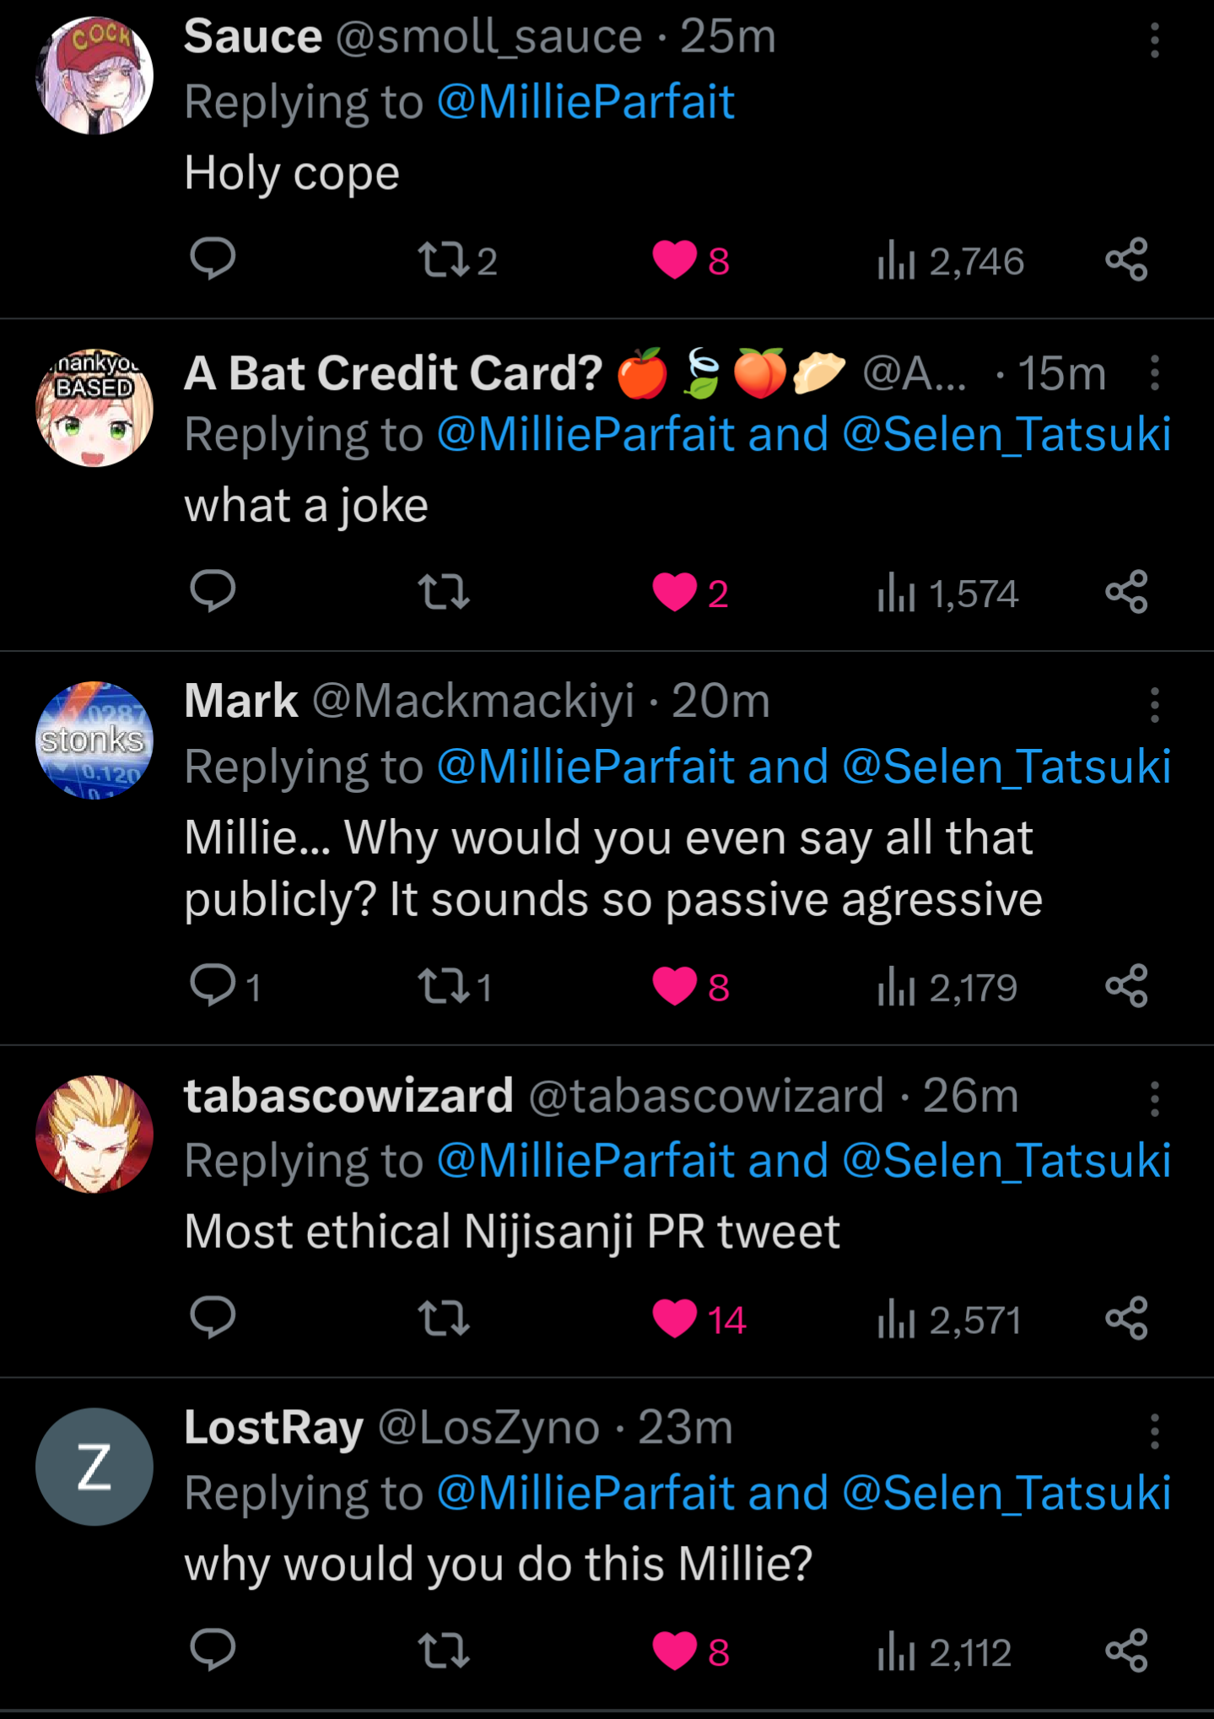Share the "what a joke" tweet
This screenshot has width=1214, height=1719.
pyautogui.click(x=1126, y=591)
